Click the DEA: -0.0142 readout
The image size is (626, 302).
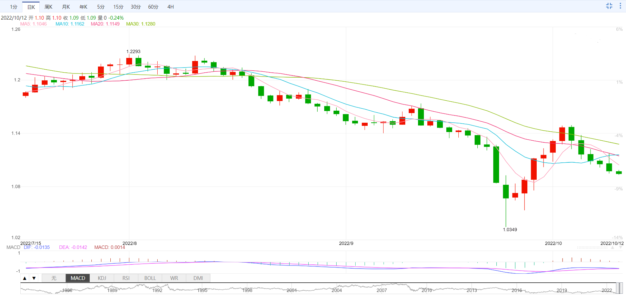coord(73,247)
